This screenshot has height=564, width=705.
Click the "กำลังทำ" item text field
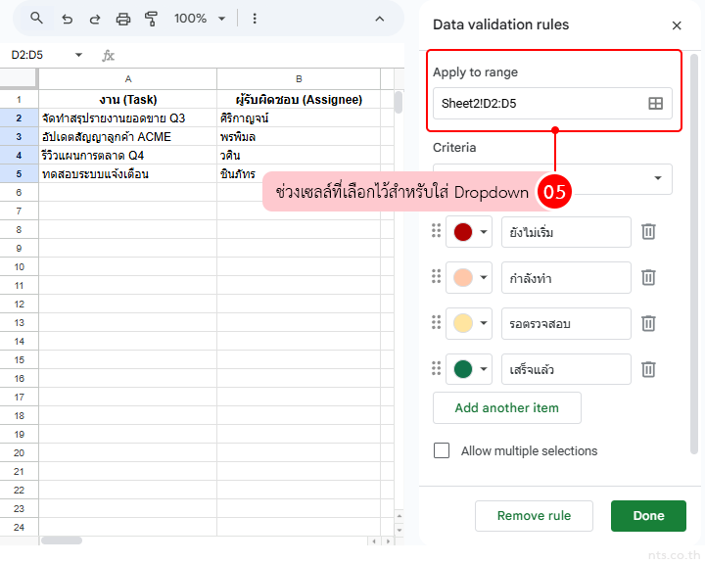point(565,278)
